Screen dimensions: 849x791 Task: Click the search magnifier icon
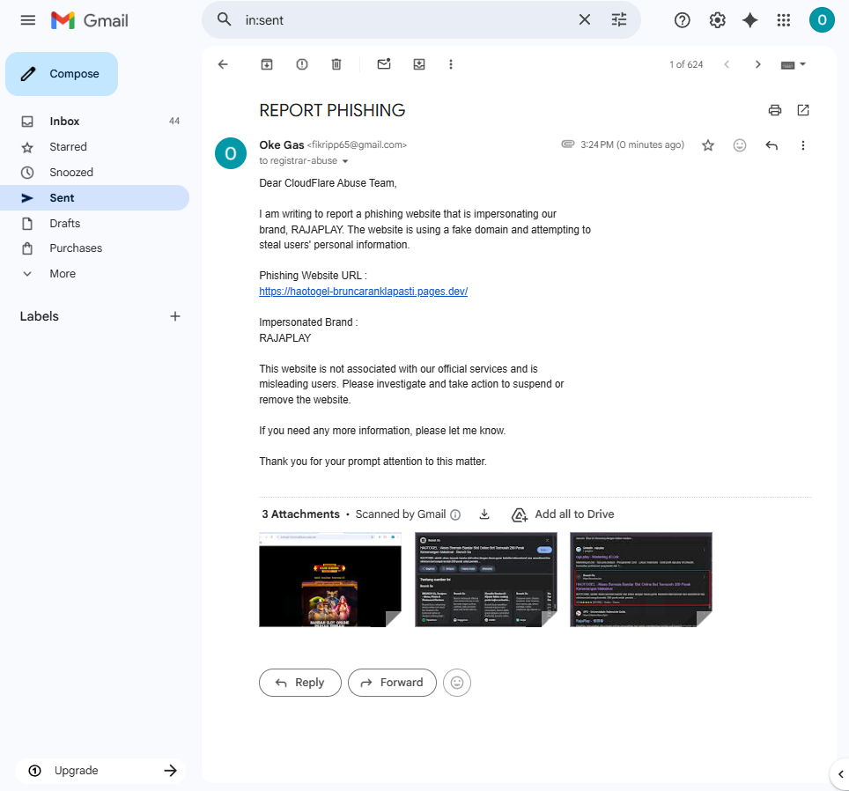(x=224, y=20)
